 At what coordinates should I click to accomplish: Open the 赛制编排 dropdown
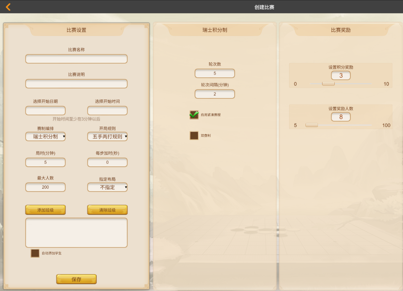(45, 137)
